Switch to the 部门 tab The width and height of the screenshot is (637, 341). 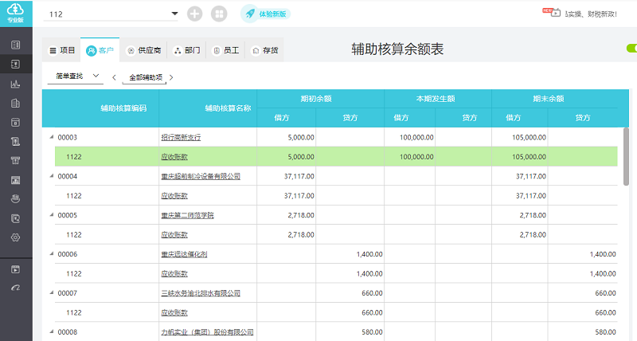(x=186, y=50)
